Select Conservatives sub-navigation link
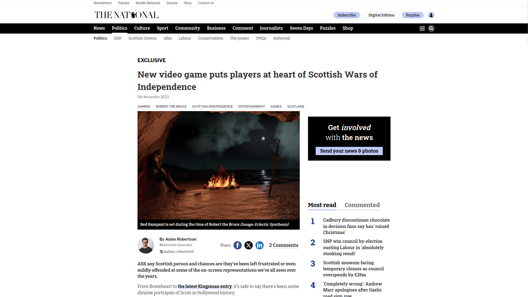The width and height of the screenshot is (528, 297). pyautogui.click(x=211, y=38)
